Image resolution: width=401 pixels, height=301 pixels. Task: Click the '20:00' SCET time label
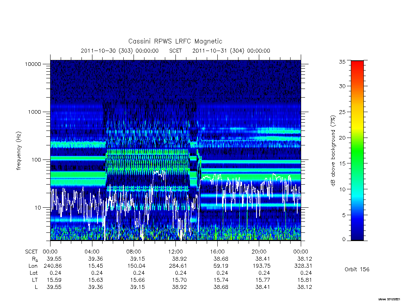[x=259, y=252]
